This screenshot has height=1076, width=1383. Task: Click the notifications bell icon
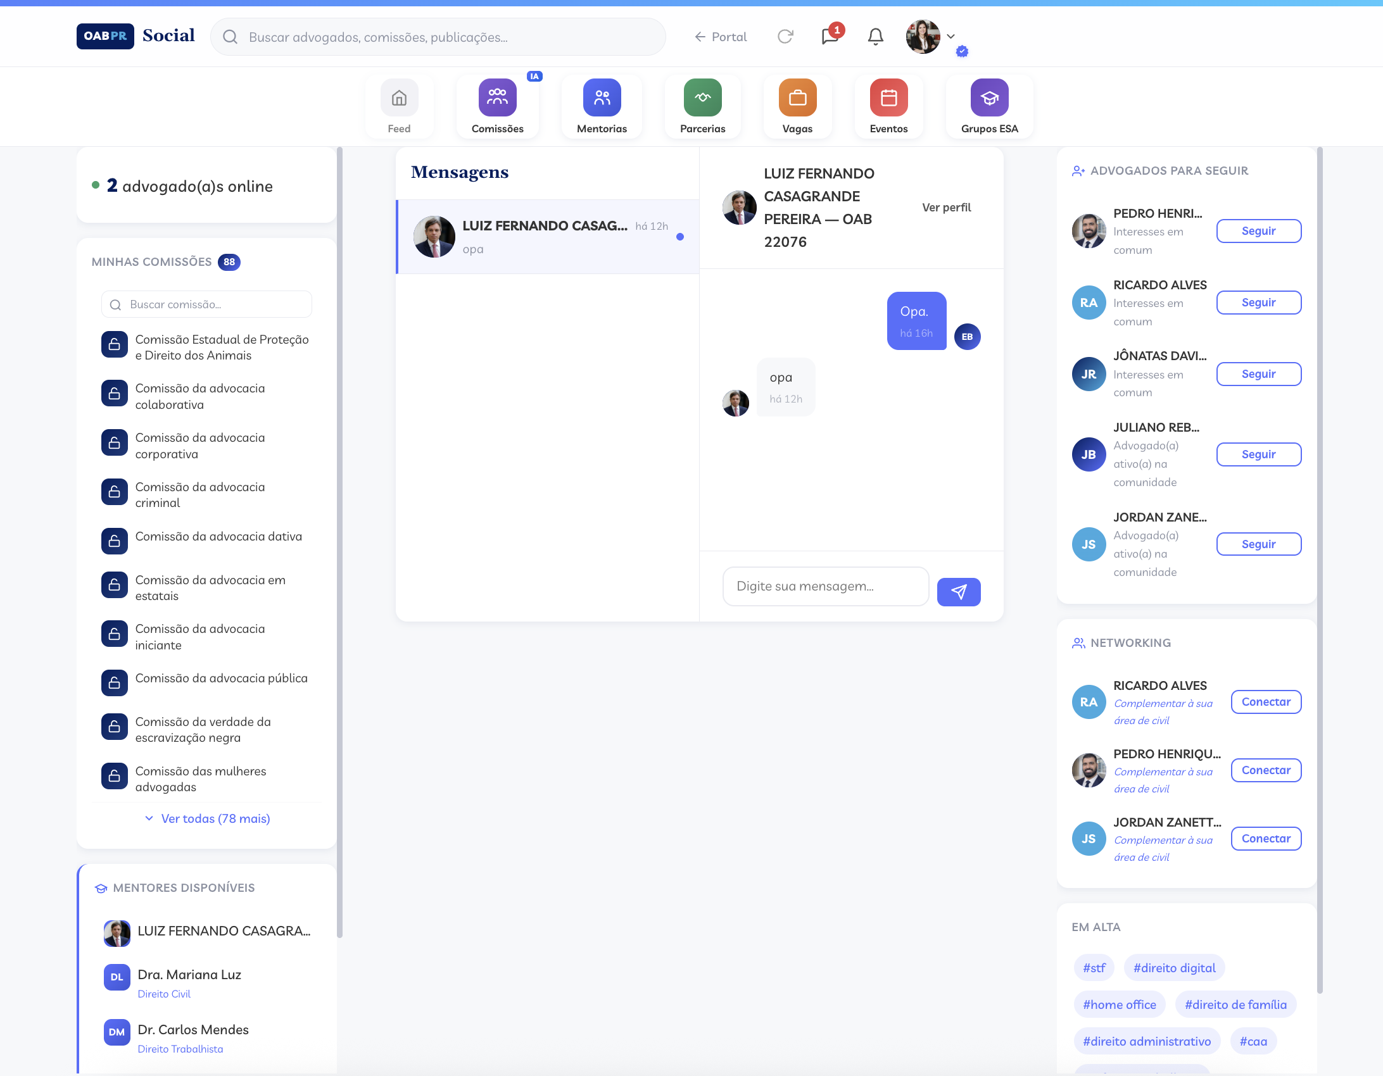click(875, 37)
